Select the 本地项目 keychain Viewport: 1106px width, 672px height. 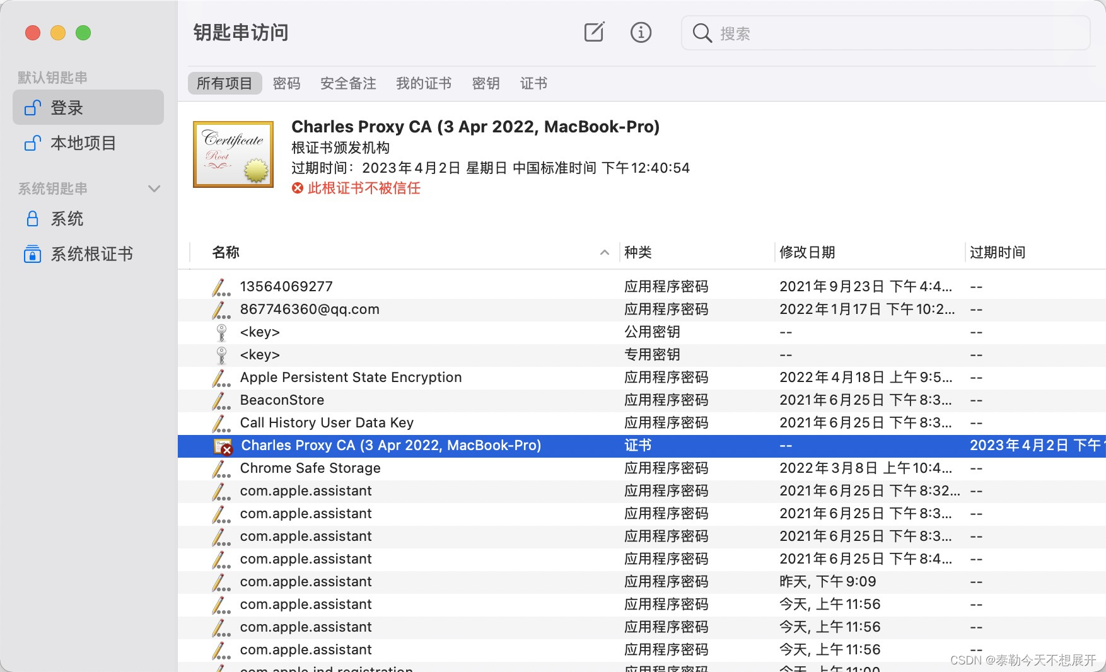pos(88,143)
